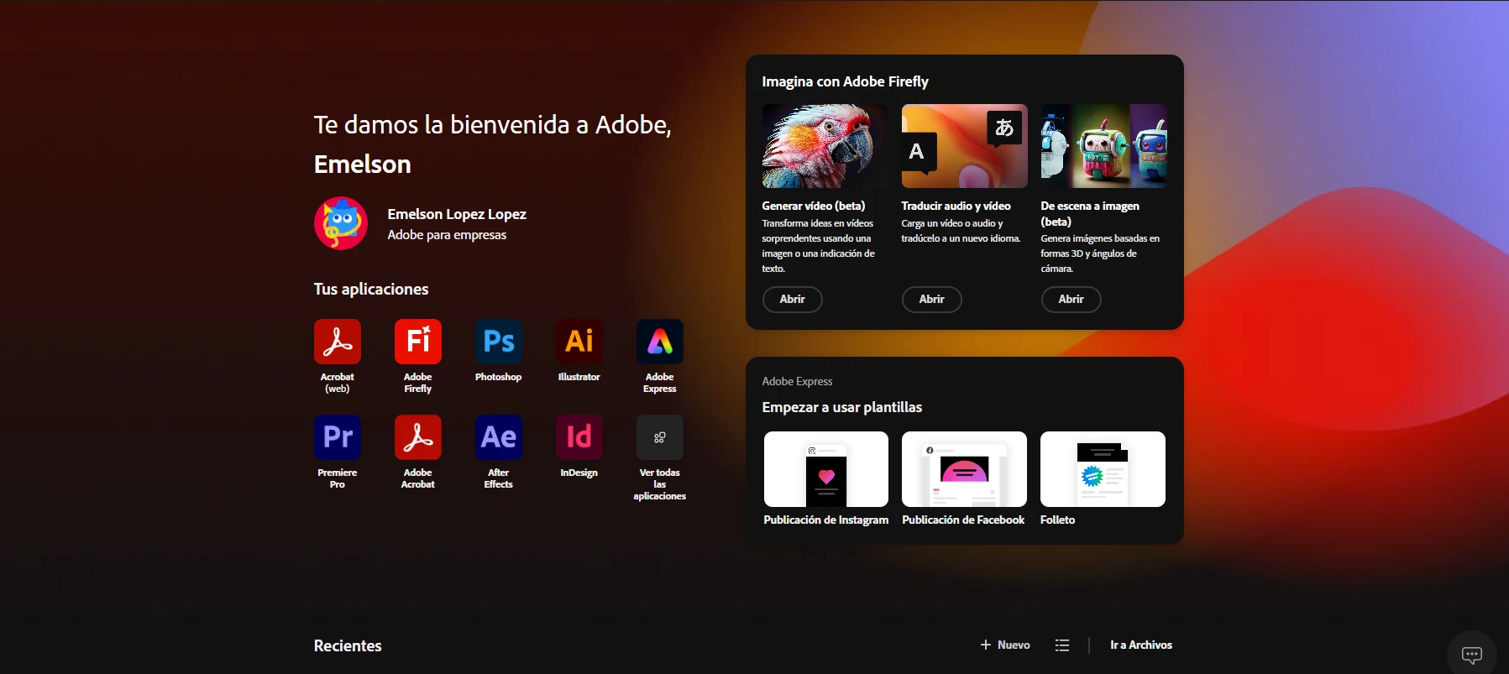This screenshot has height=674, width=1509.
Task: Open Publicación de Facebook template thumbnail
Action: click(964, 469)
